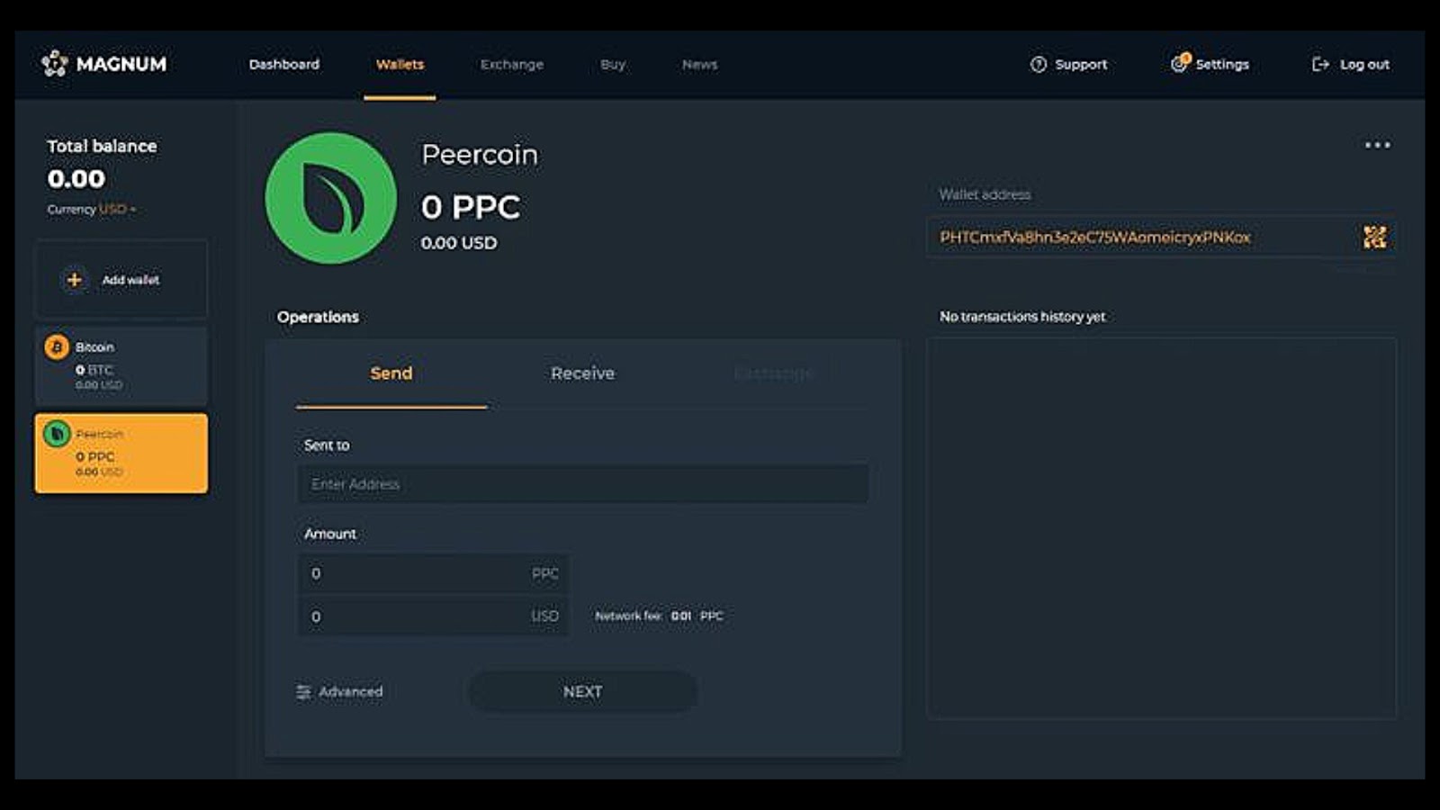Click the '0 BTC' balance text
The height and width of the screenshot is (810, 1440).
click(x=94, y=370)
